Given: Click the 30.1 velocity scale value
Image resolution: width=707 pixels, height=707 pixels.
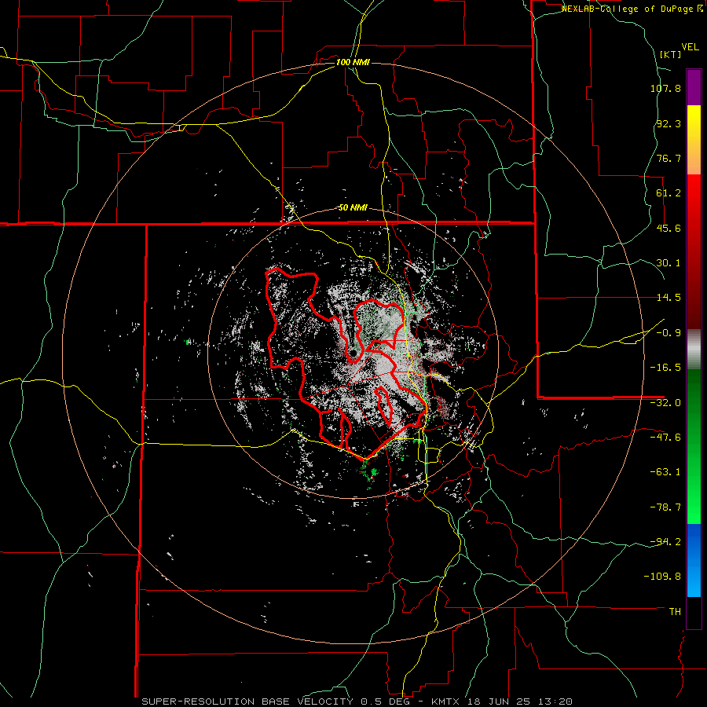Looking at the screenshot, I should (x=669, y=263).
